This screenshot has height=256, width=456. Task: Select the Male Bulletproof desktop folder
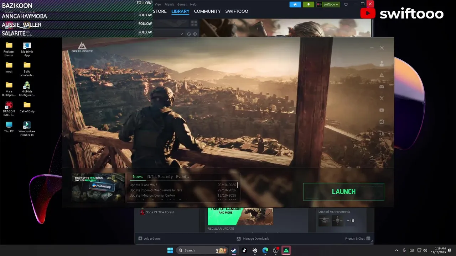[x=9, y=89]
